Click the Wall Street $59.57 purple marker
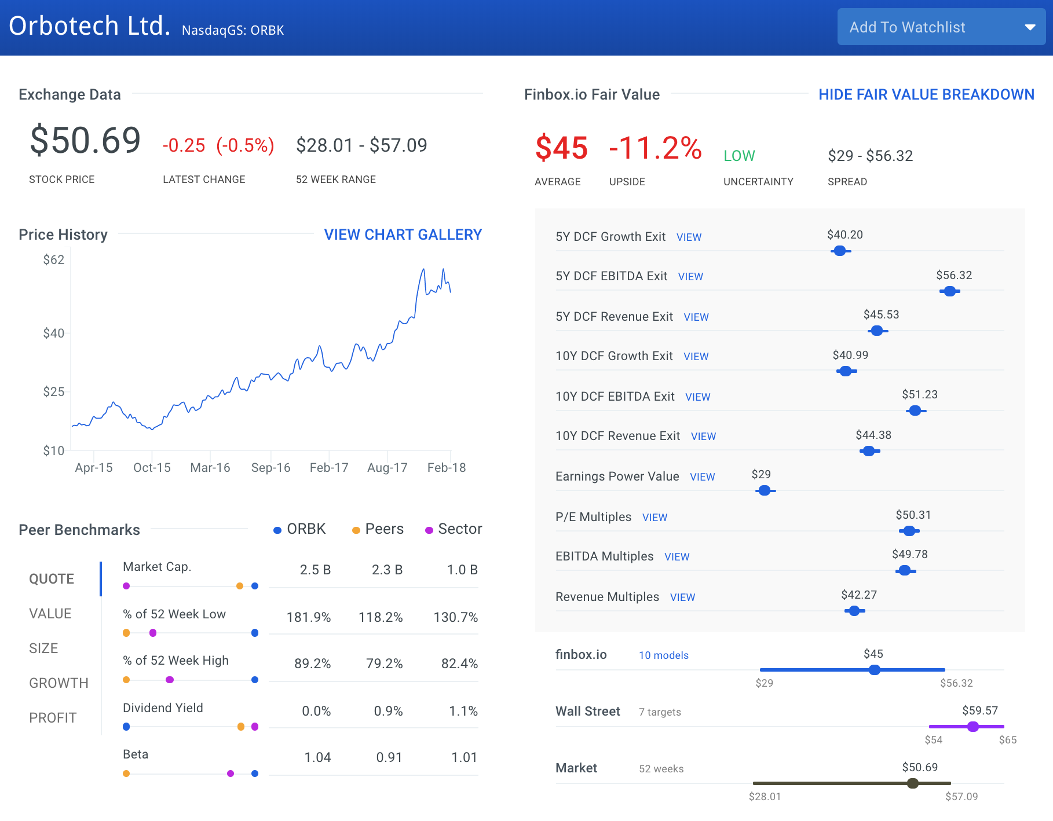1053x821 pixels. pyautogui.click(x=973, y=727)
